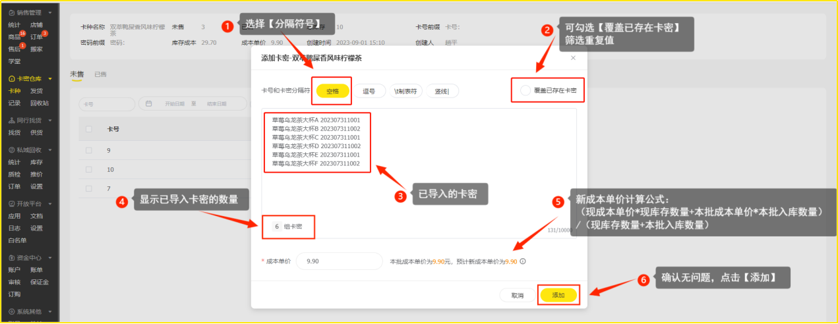Close the 添加卡密 dialog with the X
The image size is (838, 324).
coord(573,58)
